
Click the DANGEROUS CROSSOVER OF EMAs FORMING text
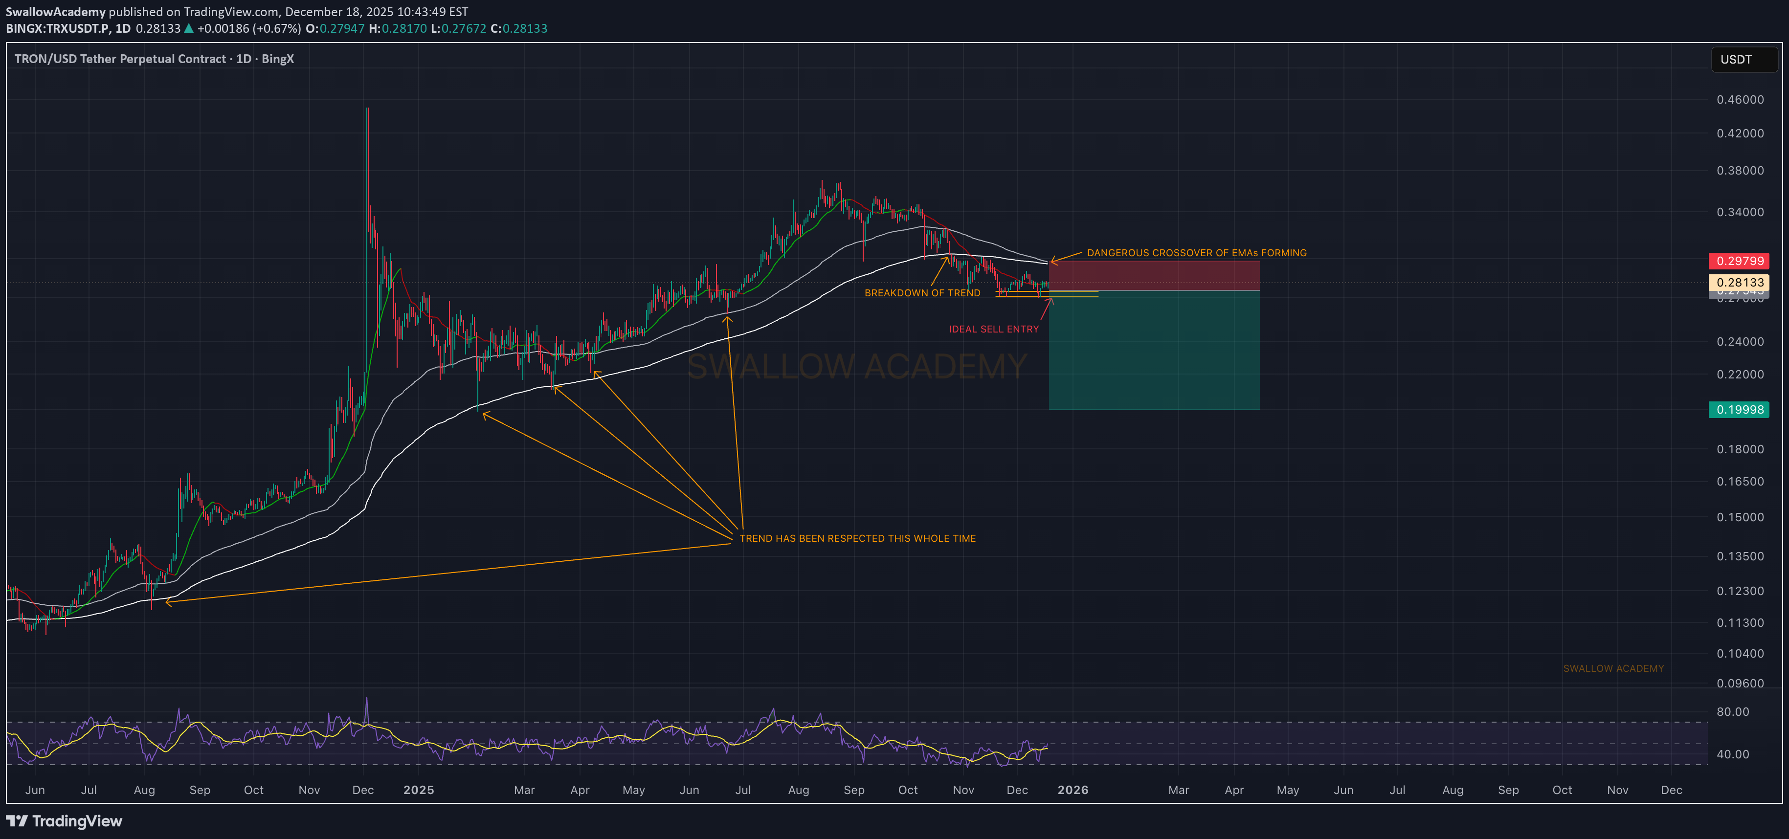coord(1196,253)
